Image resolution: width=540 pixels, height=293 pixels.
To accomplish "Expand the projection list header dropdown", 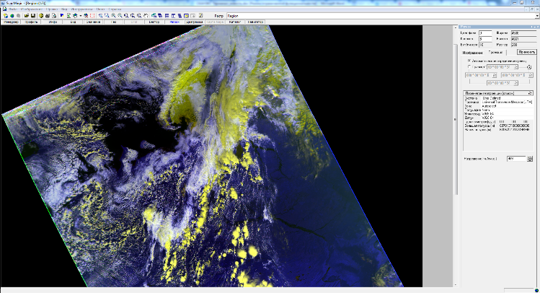I will pyautogui.click(x=531, y=93).
